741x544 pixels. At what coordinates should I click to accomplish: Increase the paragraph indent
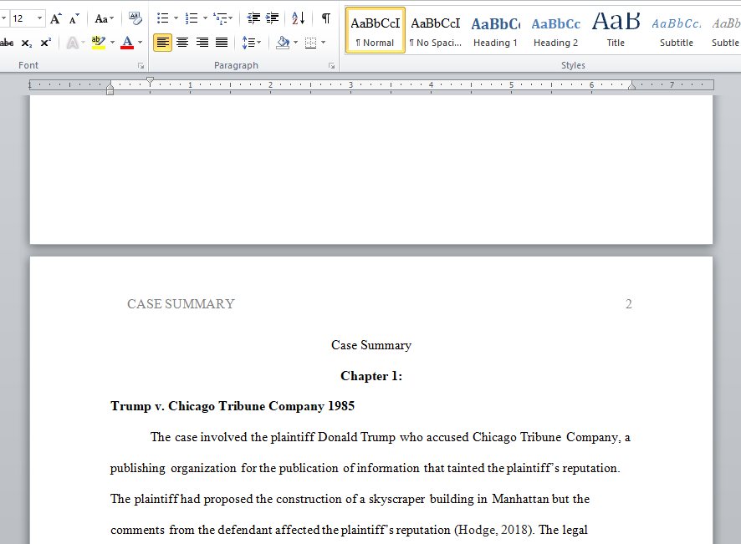(x=272, y=18)
